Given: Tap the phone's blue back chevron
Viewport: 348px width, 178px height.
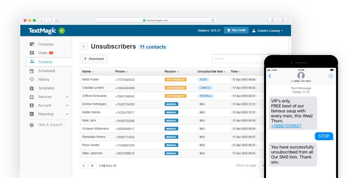Looking at the screenshot, I should [270, 76].
